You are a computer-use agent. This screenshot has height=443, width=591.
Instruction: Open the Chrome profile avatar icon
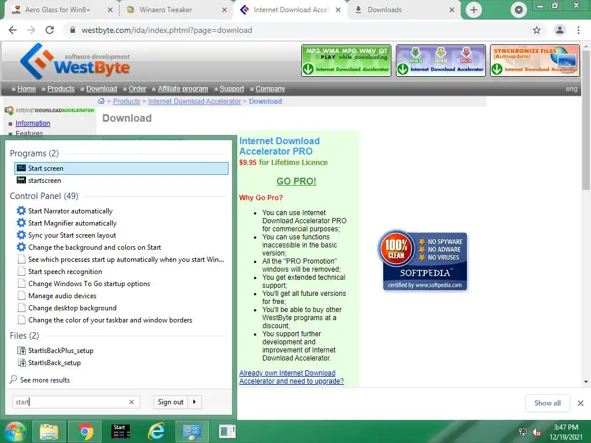tap(560, 30)
